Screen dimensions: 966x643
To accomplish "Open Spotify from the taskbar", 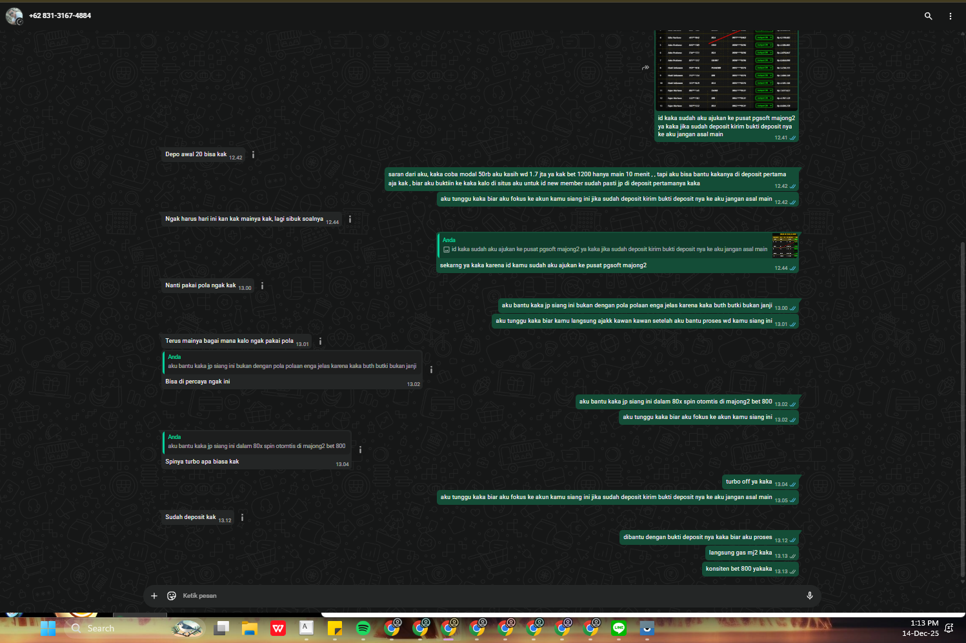I will tap(363, 628).
